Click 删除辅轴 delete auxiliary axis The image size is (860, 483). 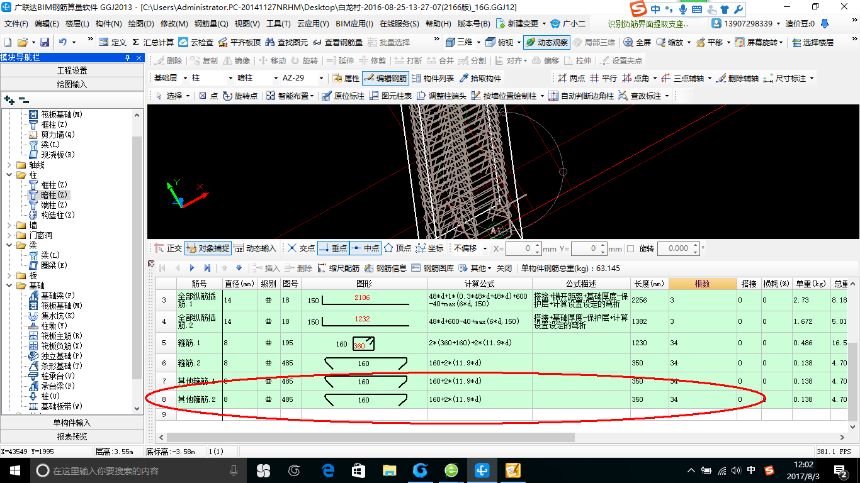[737, 79]
